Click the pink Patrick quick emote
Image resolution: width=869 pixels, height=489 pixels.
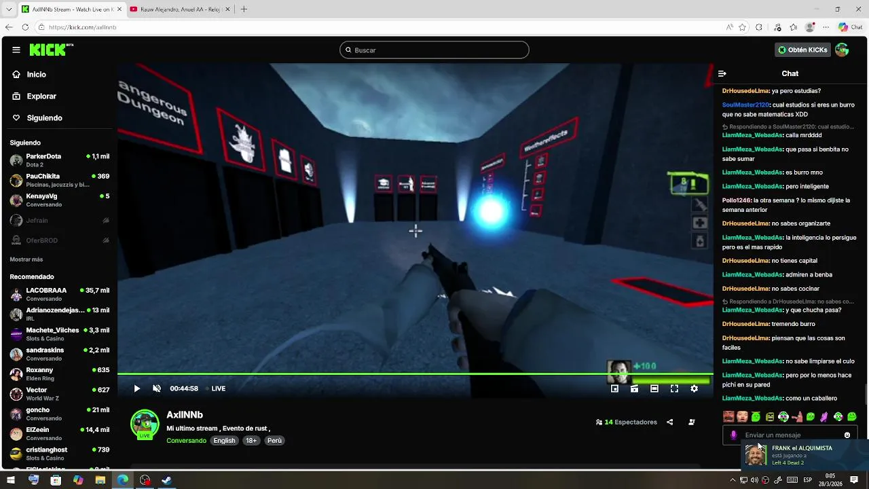pos(797,416)
